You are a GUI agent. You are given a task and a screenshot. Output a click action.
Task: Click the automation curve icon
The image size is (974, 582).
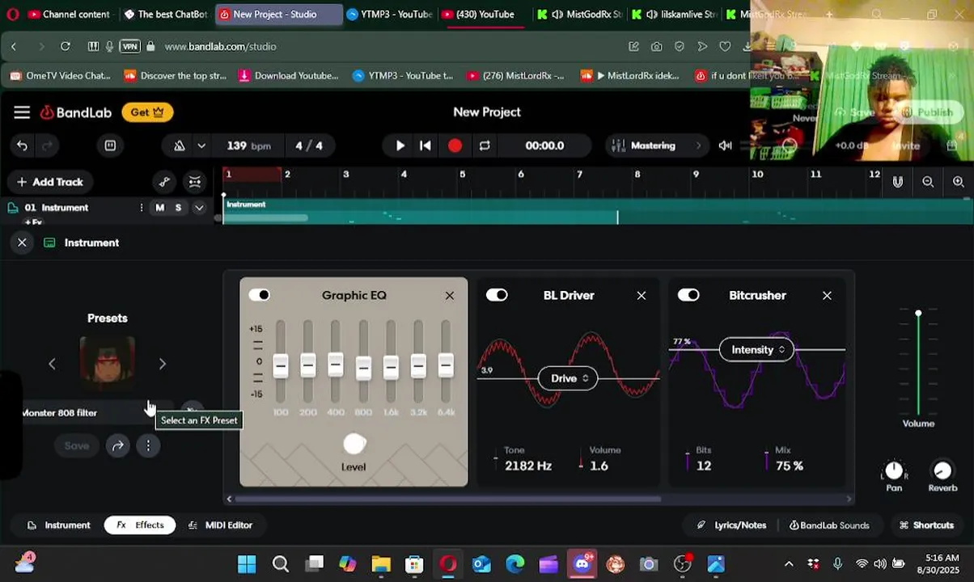click(x=164, y=182)
